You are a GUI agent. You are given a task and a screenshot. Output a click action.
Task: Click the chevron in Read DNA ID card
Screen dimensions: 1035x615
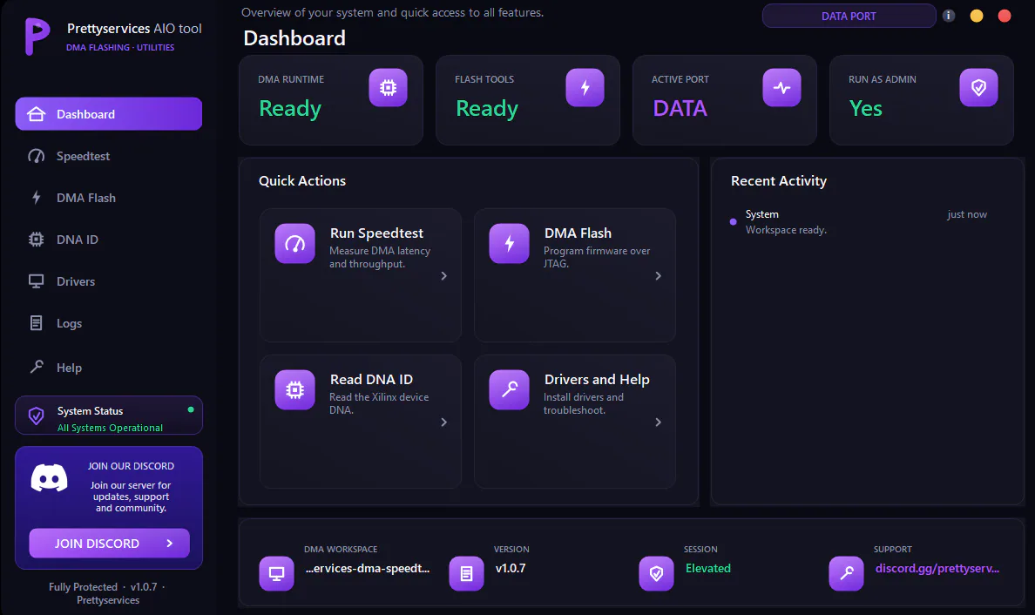(443, 422)
